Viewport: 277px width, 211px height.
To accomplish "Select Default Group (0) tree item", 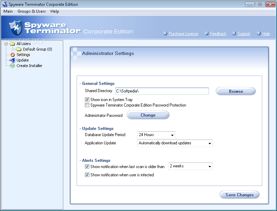I will pyautogui.click(x=37, y=49).
